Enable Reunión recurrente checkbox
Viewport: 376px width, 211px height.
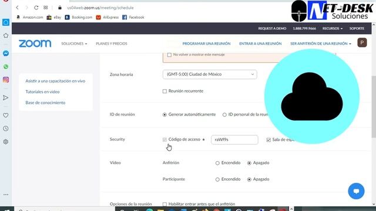(164, 91)
